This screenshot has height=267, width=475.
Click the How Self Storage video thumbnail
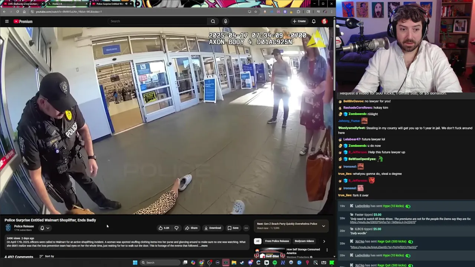pyautogui.click(x=270, y=253)
